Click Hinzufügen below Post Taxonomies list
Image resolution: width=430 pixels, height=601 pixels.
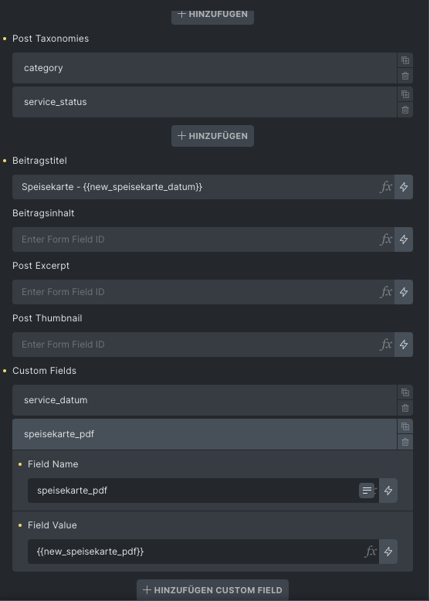point(212,136)
